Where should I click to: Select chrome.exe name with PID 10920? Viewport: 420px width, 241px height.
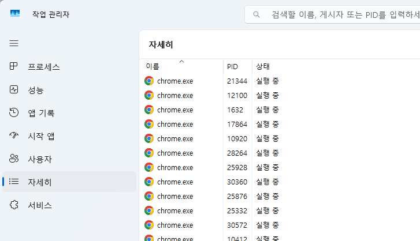[175, 139]
